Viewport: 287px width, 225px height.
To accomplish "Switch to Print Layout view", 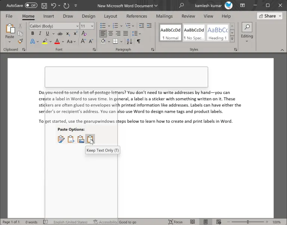I will coord(206,222).
